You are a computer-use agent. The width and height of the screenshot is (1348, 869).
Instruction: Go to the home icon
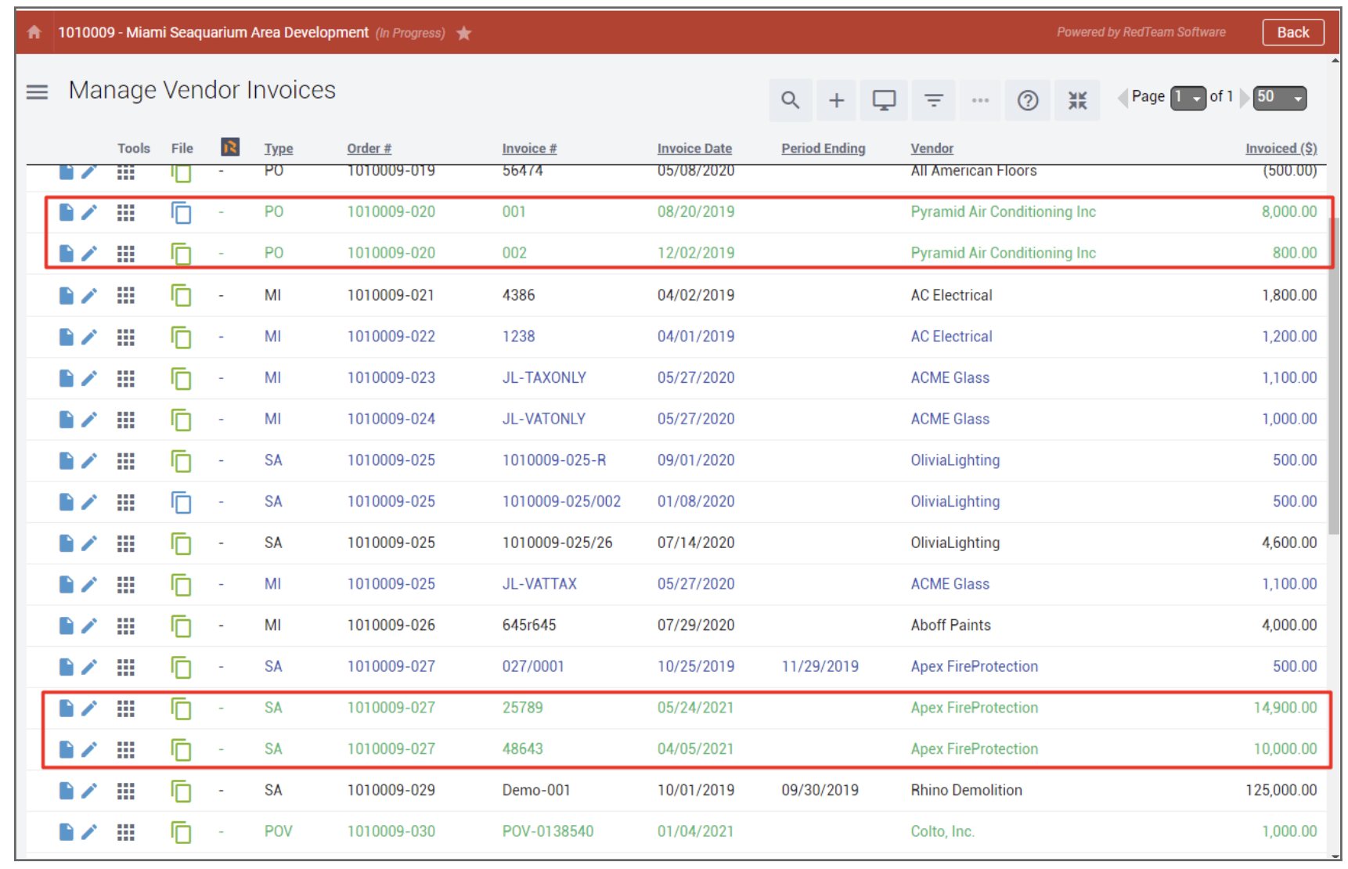click(x=34, y=32)
